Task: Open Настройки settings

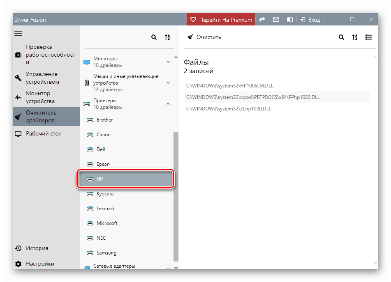Action: pos(46,264)
